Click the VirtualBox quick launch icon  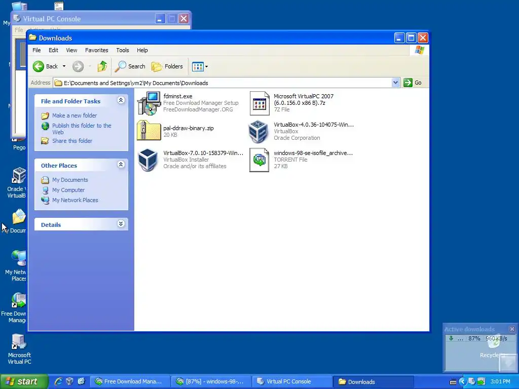point(69,382)
